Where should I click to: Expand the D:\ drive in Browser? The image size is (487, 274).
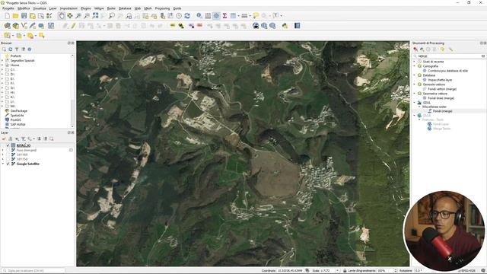click(2, 75)
